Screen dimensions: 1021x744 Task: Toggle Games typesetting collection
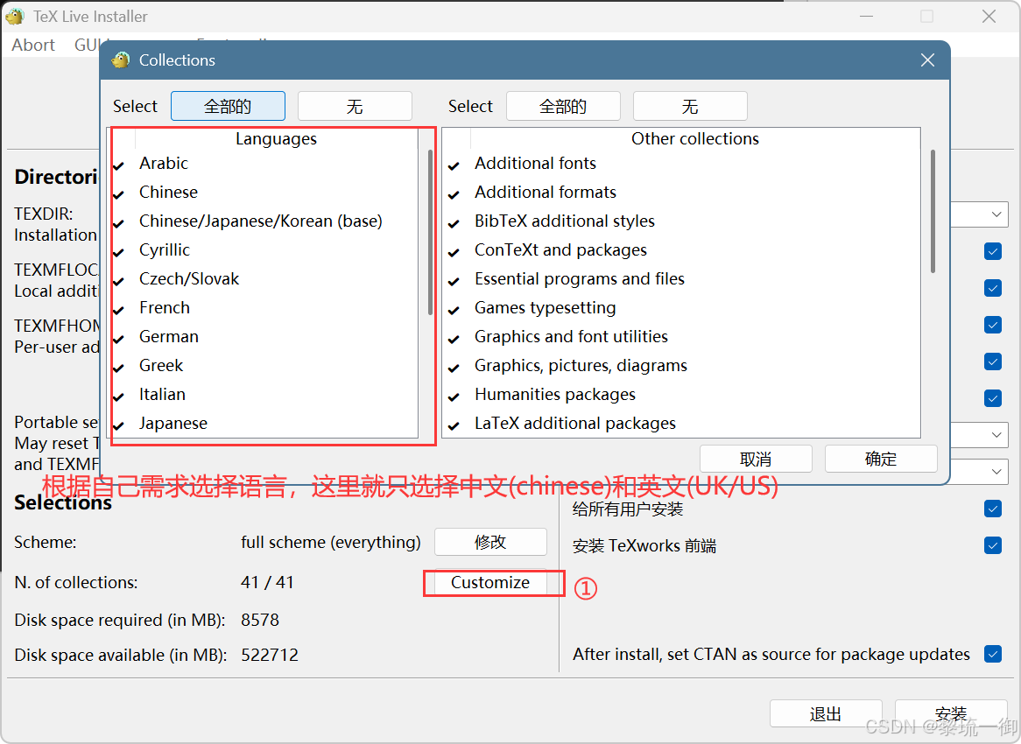pos(454,310)
